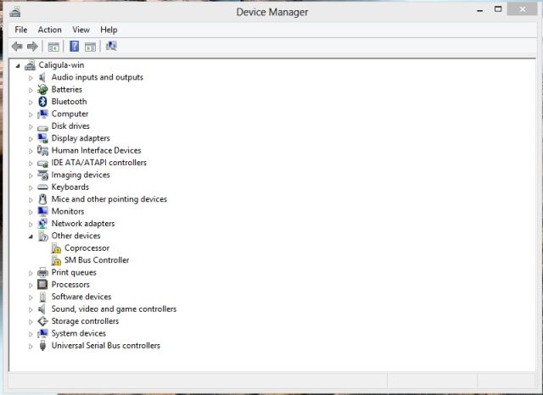Click the Keyboards icon
The width and height of the screenshot is (543, 395).
(42, 187)
